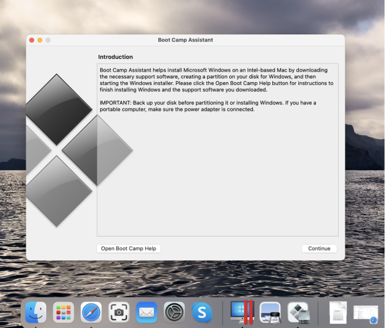Minimize the Boot Camp Assistant window
Image resolution: width=385 pixels, height=328 pixels.
click(x=40, y=40)
